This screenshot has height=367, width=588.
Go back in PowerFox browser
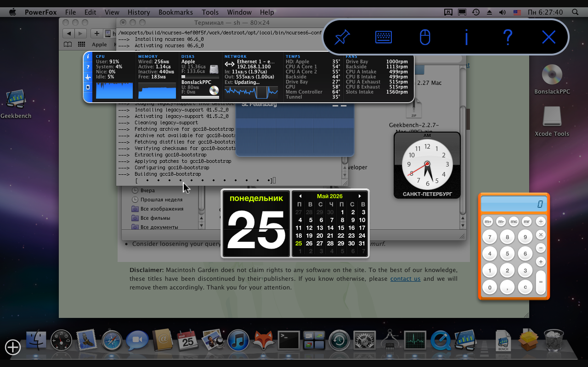pyautogui.click(x=68, y=33)
